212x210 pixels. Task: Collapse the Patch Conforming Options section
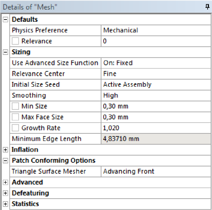[x=5, y=161]
